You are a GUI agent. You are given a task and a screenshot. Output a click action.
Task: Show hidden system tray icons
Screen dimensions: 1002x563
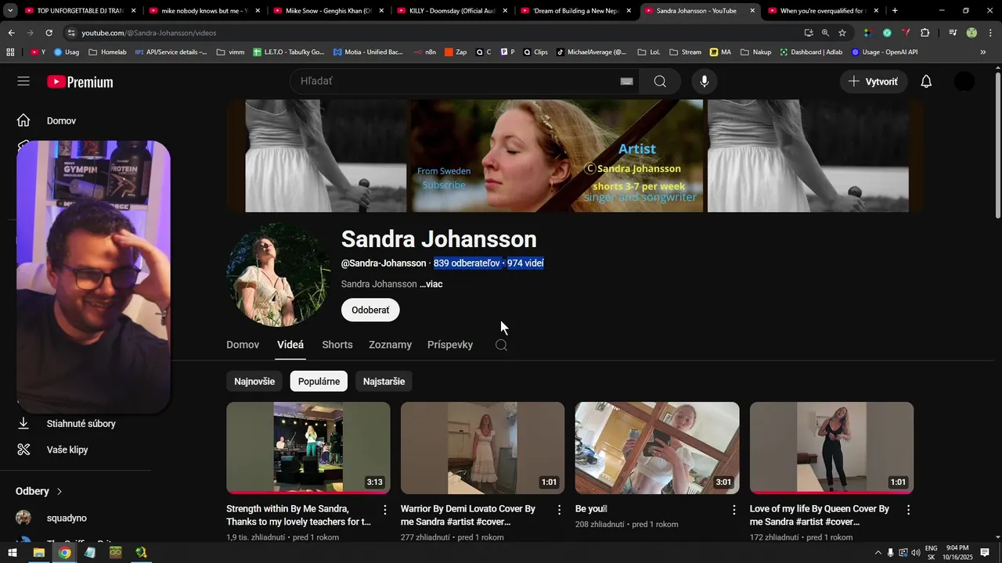click(878, 553)
